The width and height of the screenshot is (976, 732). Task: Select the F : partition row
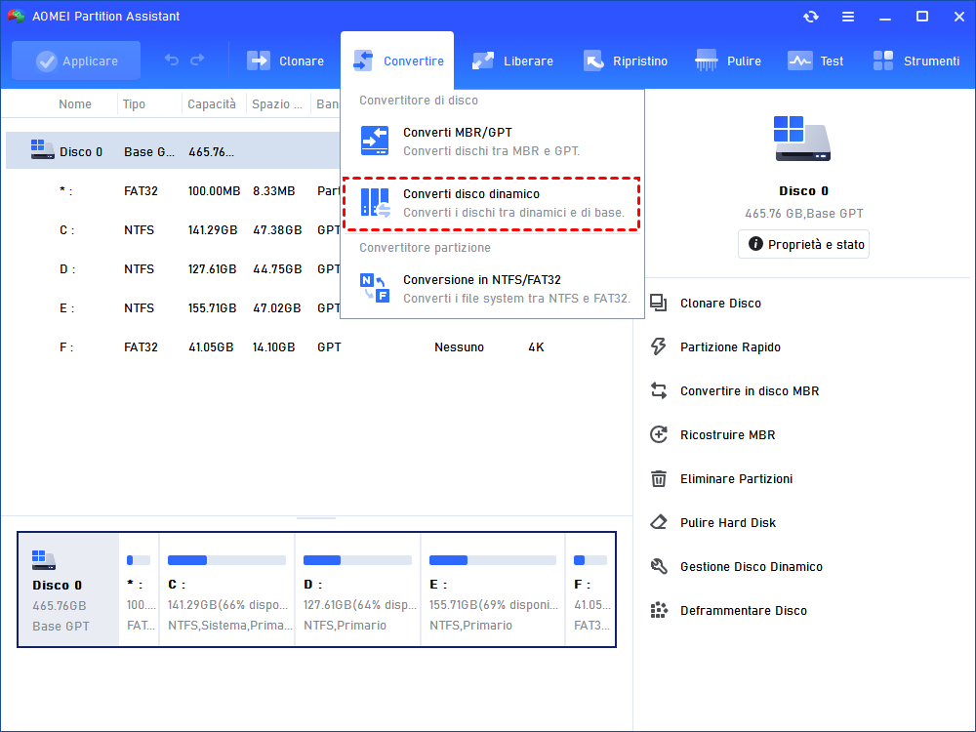pyautogui.click(x=317, y=347)
